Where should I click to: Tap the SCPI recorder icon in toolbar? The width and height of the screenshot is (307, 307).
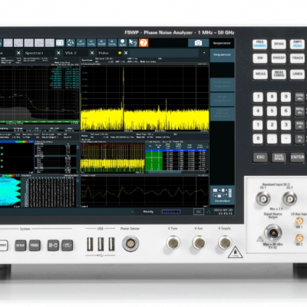click(122, 43)
